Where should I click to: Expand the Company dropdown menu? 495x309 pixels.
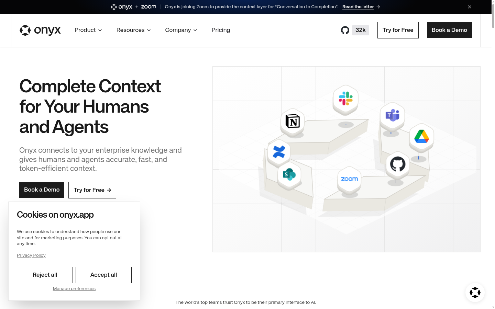181,30
